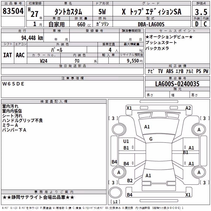Click the 車台番号 header
211x211 pixels.
click(178, 78)
